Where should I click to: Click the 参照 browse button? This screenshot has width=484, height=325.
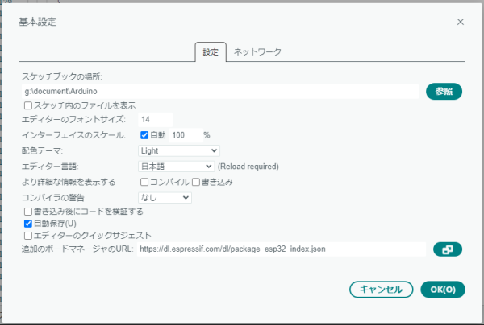(x=443, y=91)
